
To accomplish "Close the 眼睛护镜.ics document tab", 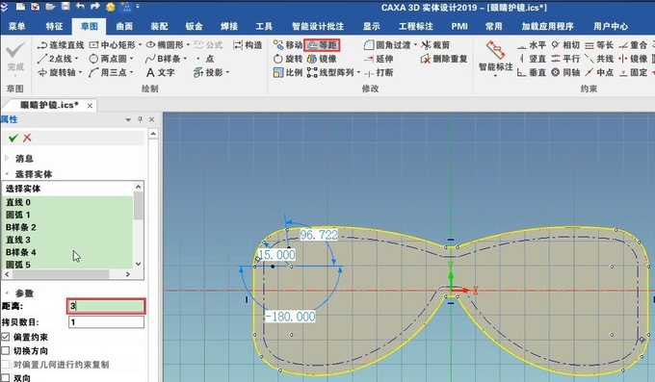I will pyautogui.click(x=90, y=106).
